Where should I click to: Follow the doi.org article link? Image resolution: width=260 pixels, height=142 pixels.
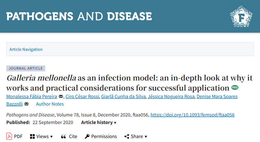(192, 115)
